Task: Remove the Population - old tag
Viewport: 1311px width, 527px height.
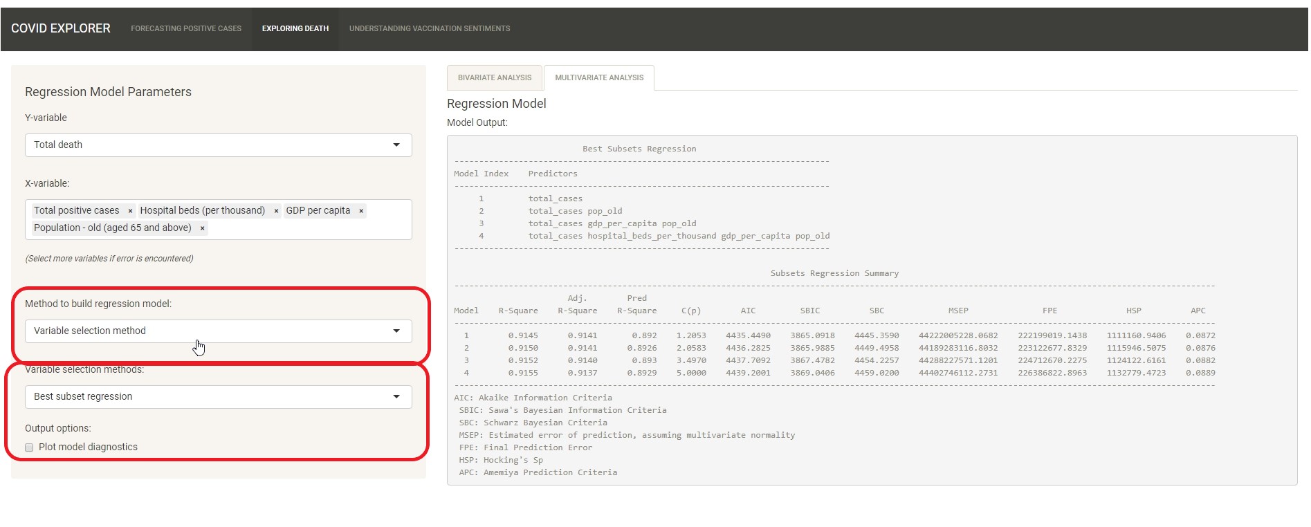Action: pyautogui.click(x=202, y=228)
